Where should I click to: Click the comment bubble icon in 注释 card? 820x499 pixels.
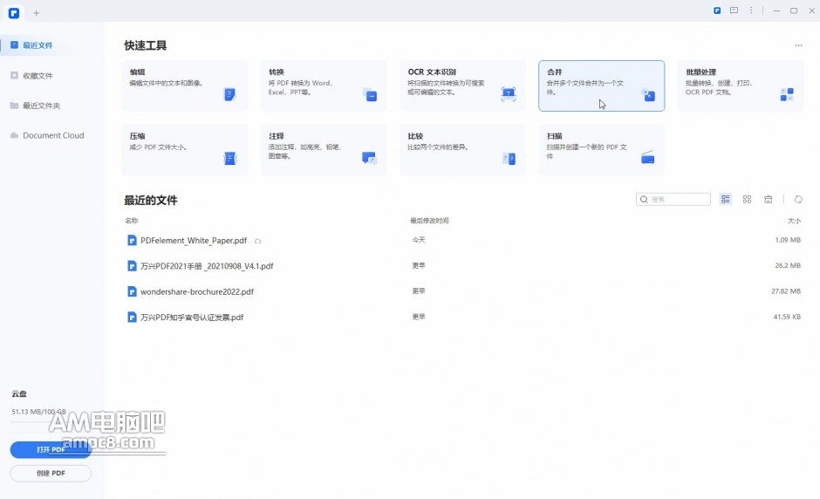tap(369, 158)
